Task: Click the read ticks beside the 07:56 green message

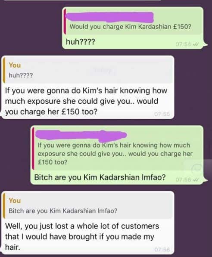Action: click(x=196, y=180)
